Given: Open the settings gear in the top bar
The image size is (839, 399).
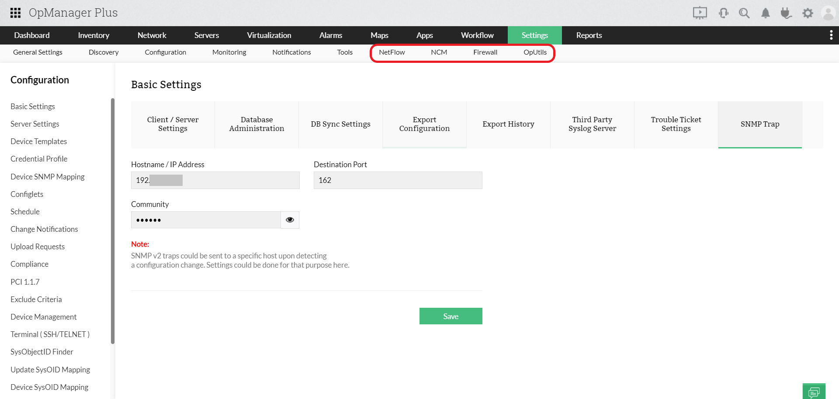Looking at the screenshot, I should click(808, 13).
